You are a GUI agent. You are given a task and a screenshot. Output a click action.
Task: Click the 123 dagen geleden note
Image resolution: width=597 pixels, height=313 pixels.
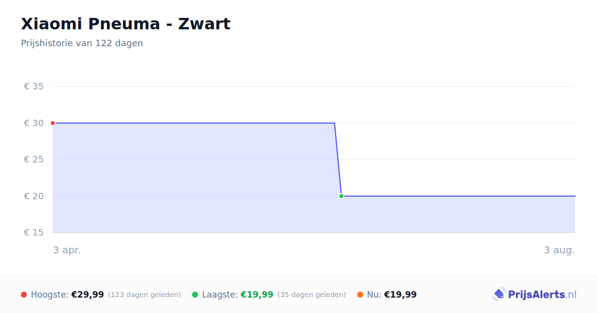click(144, 295)
